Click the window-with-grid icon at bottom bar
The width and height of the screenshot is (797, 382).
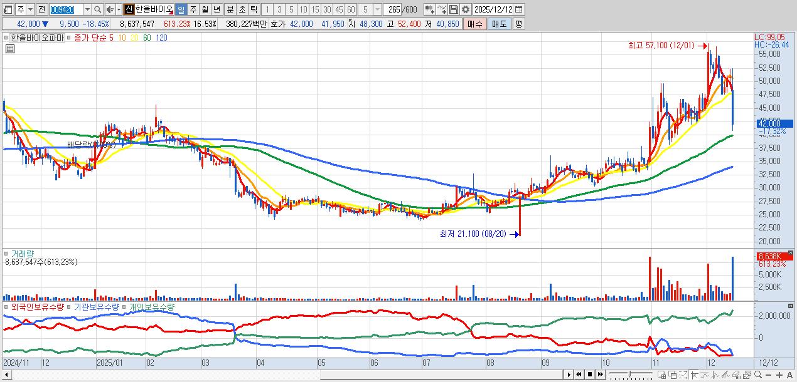[x=661, y=374]
